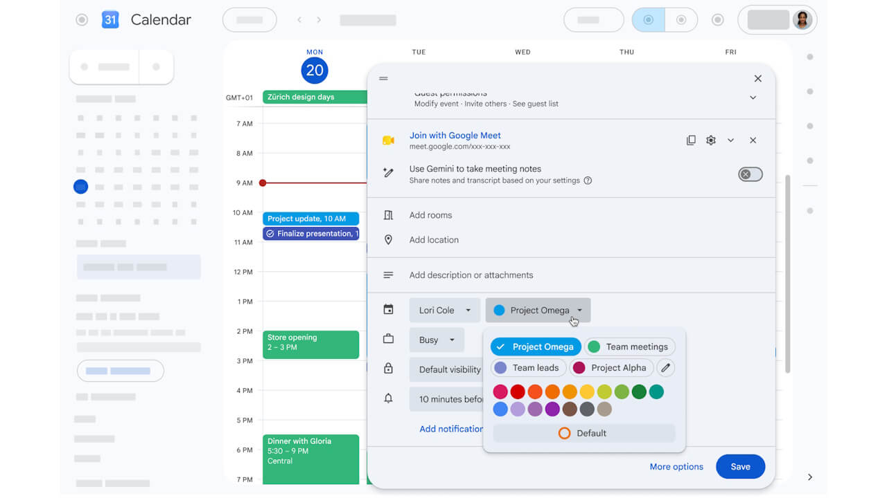Open the Project update event
Screen dimensions: 887x498
(x=310, y=219)
